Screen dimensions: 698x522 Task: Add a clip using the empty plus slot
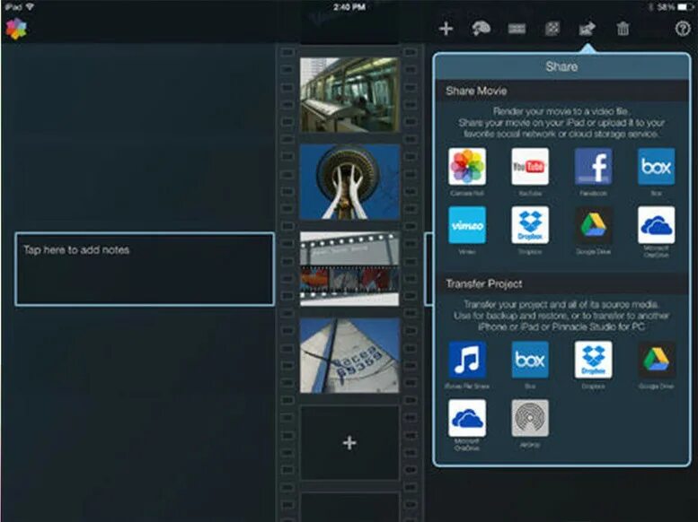pos(349,442)
